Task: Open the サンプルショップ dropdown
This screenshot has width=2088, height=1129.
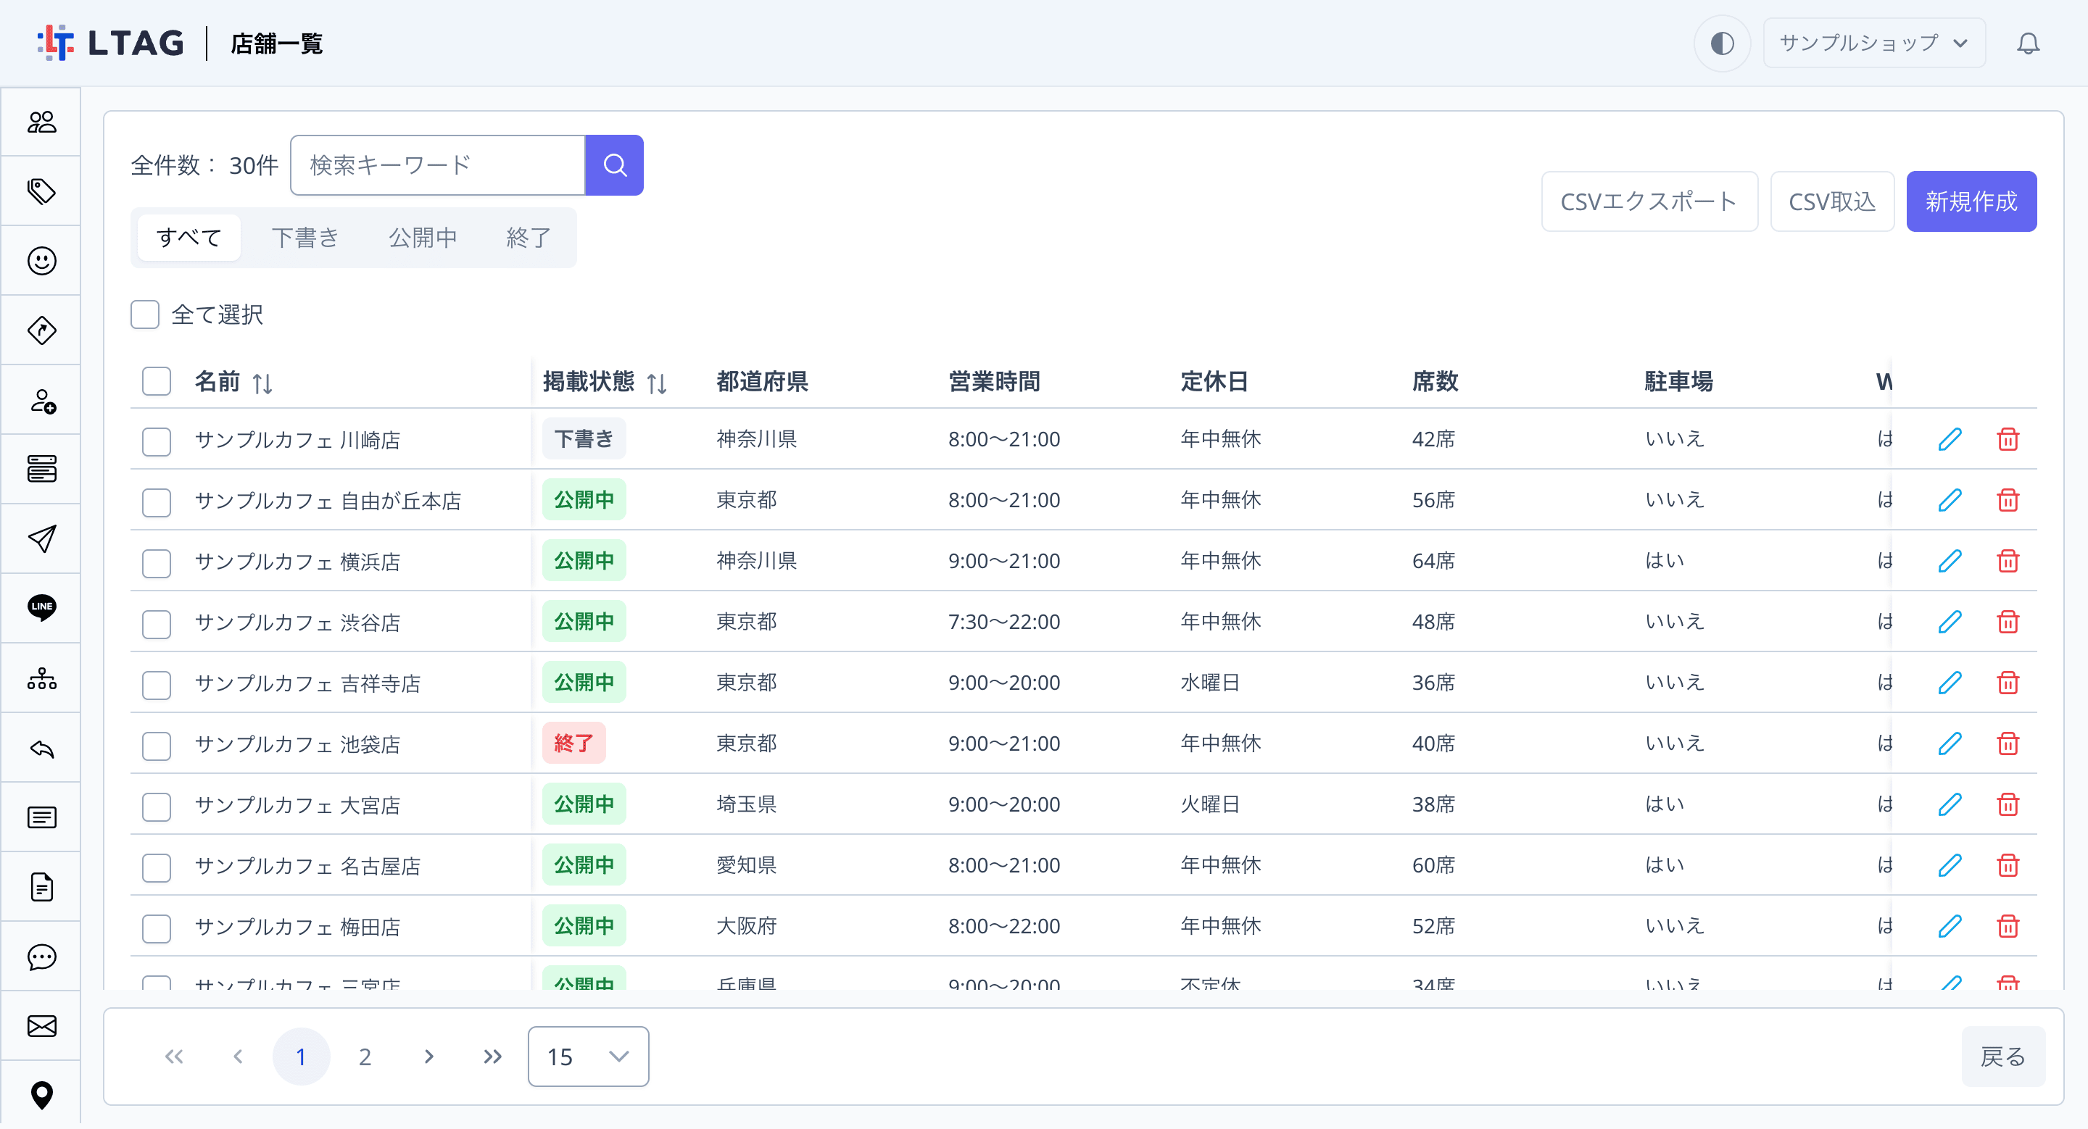Action: point(1873,43)
